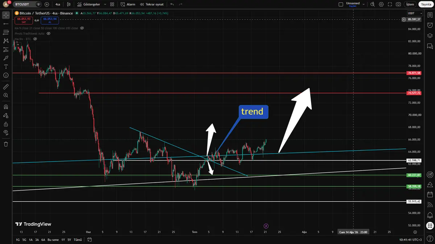Open the 4sa timeframe selector

click(x=58, y=4)
